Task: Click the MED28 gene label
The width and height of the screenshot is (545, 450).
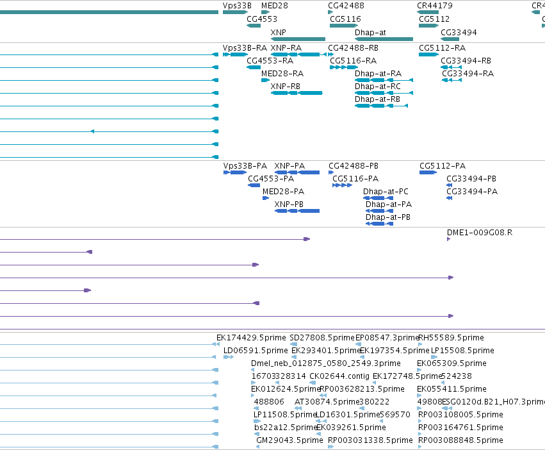Action: (275, 6)
